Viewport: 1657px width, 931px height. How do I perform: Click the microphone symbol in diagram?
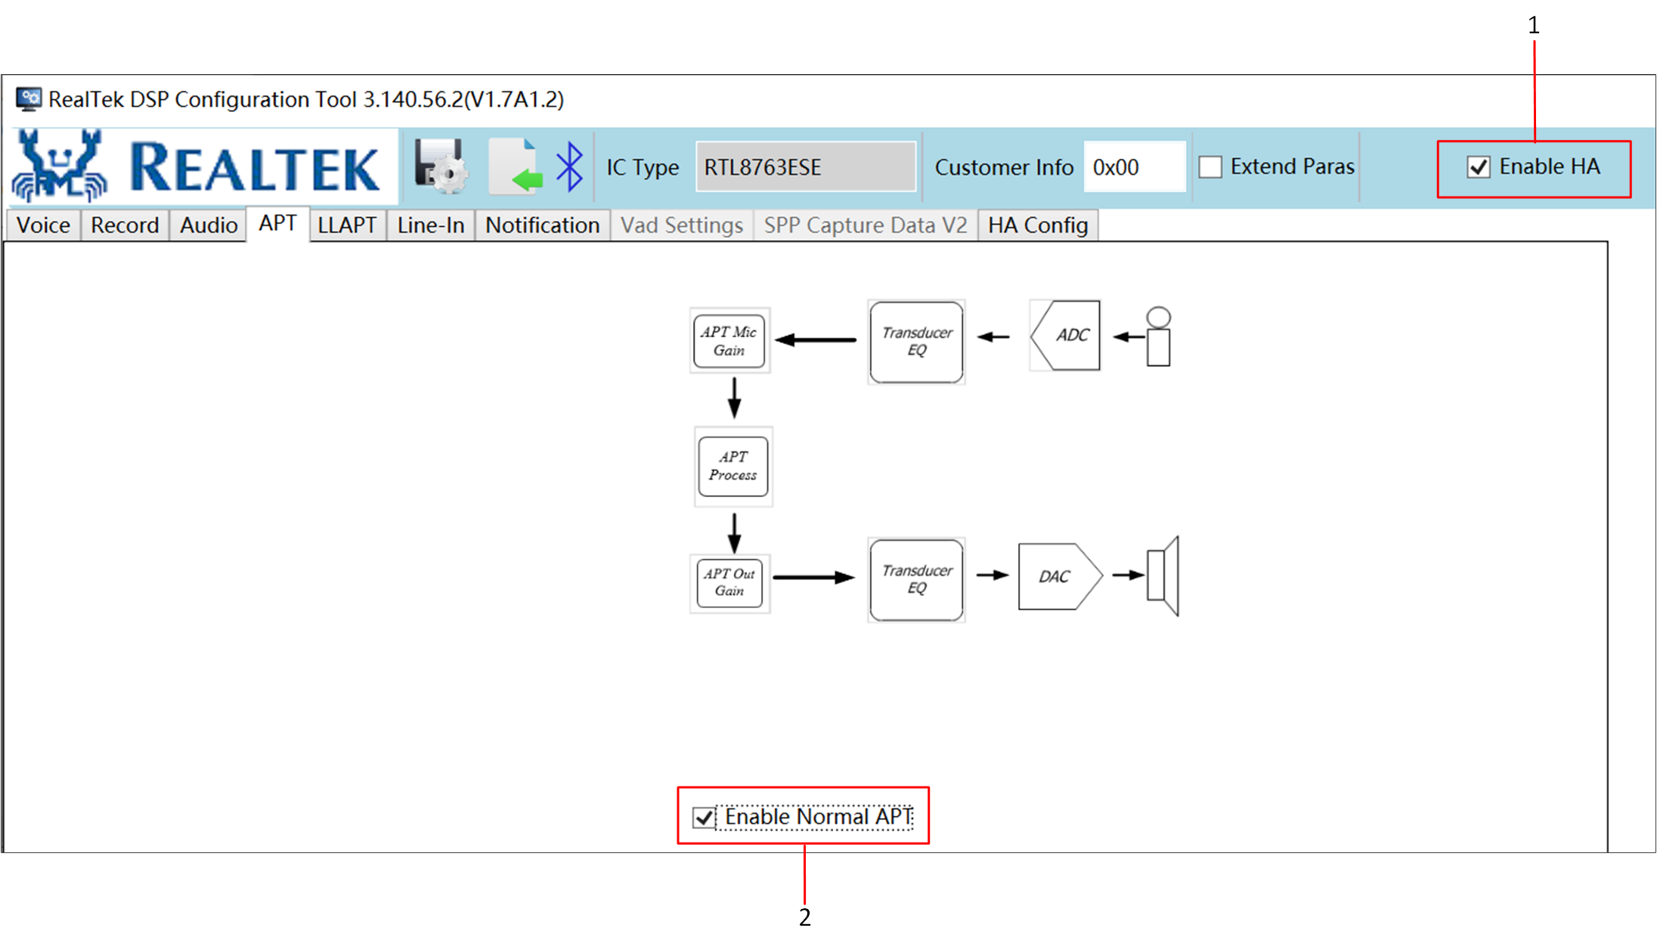(1158, 337)
